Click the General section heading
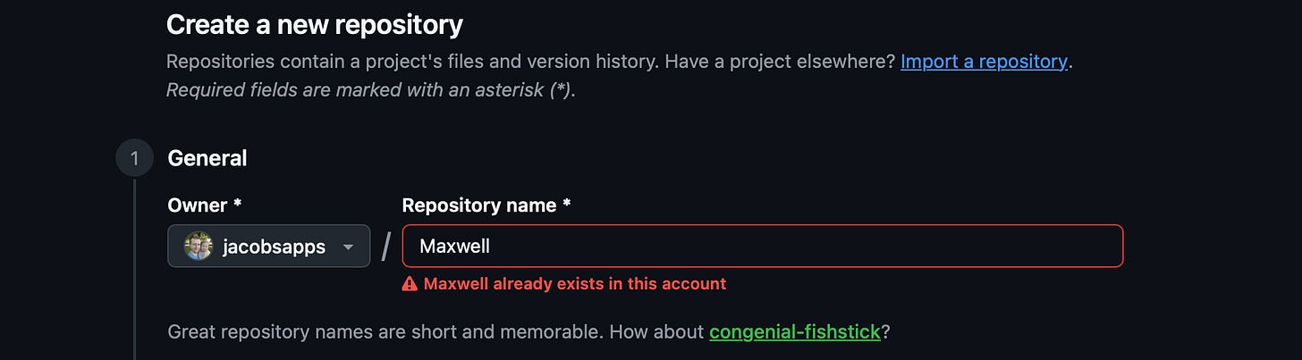Screen dimensions: 1302x360 207,158
